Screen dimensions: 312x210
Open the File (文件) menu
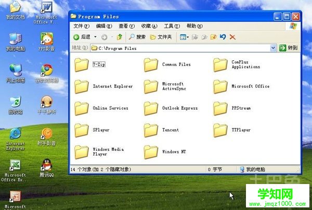point(82,26)
